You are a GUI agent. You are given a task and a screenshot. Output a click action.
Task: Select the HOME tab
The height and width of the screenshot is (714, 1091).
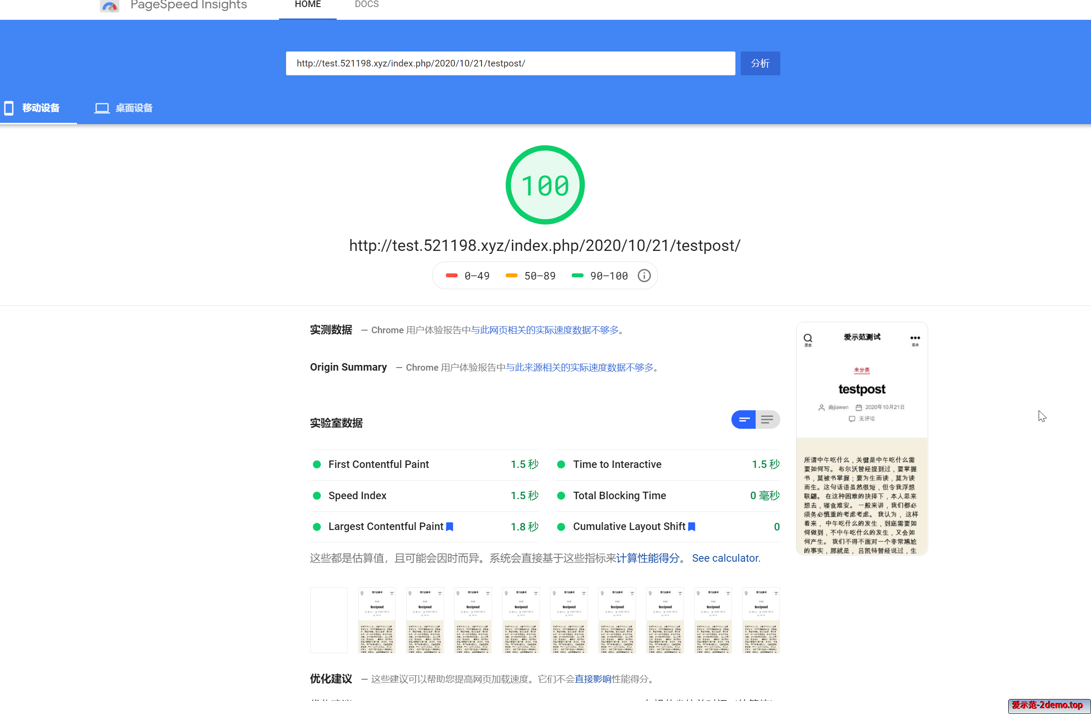click(x=307, y=4)
